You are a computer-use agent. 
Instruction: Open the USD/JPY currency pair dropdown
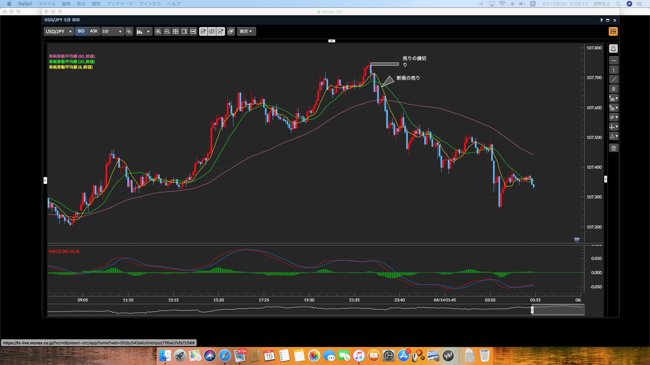(x=59, y=31)
